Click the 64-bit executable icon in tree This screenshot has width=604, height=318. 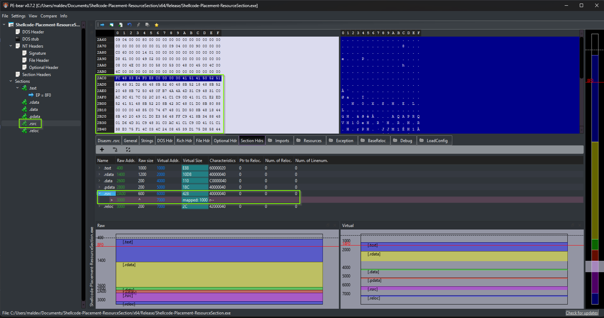point(11,25)
